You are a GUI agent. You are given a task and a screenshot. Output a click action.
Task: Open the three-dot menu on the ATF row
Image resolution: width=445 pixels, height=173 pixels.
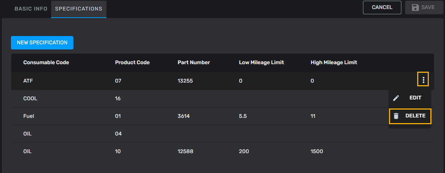pos(424,80)
